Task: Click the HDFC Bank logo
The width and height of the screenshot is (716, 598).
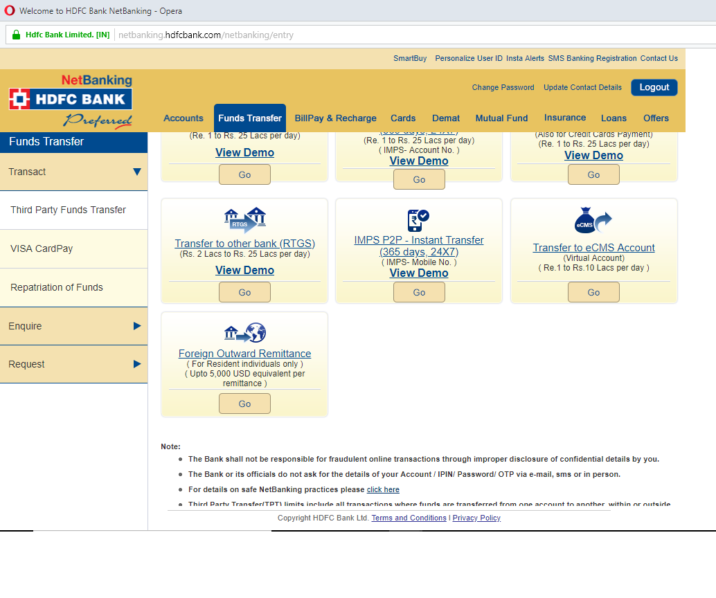Action: pos(70,99)
